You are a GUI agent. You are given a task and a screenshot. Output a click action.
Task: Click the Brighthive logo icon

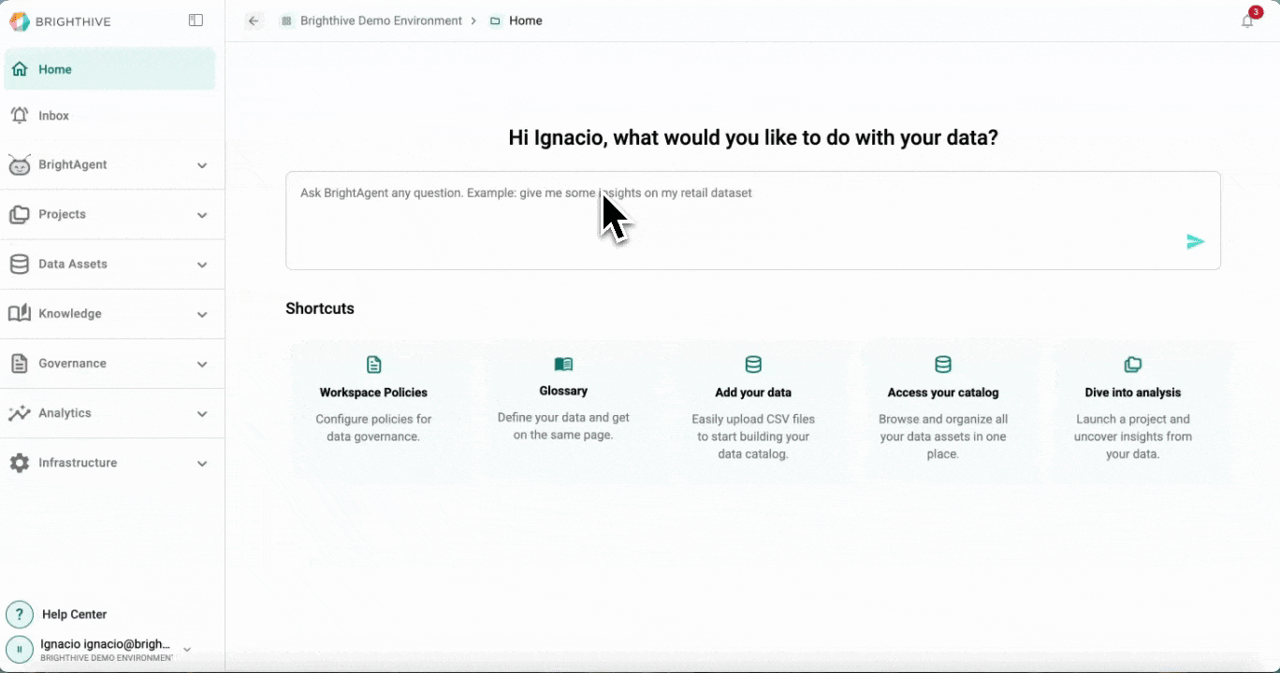tap(19, 21)
